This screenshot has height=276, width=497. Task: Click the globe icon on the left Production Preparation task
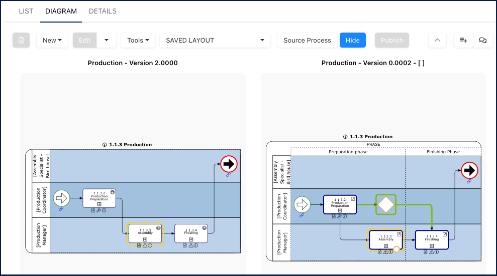click(113, 192)
